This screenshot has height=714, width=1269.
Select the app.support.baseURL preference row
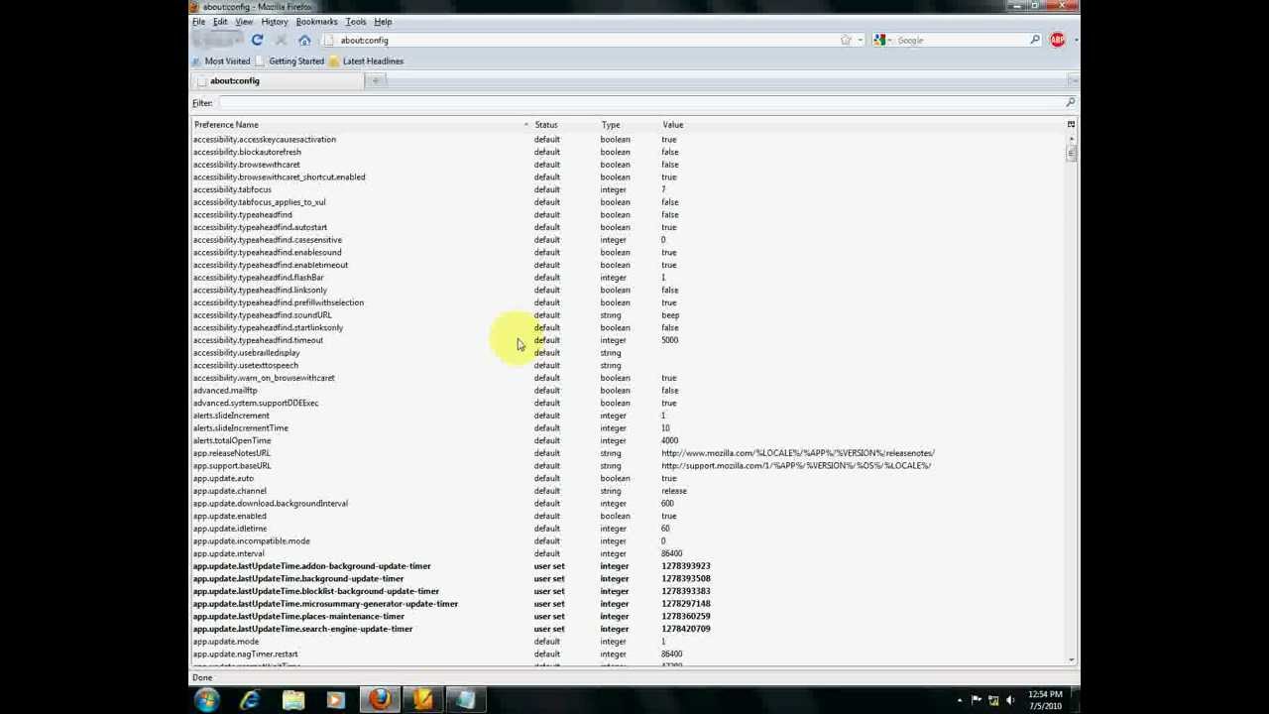[x=629, y=465]
